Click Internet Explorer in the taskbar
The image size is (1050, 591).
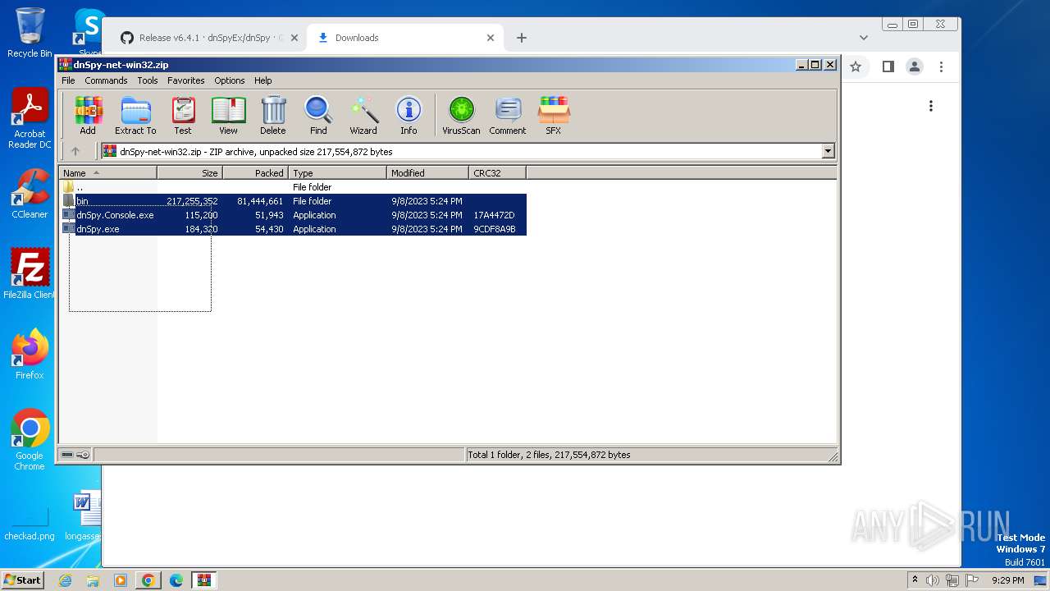(66, 580)
